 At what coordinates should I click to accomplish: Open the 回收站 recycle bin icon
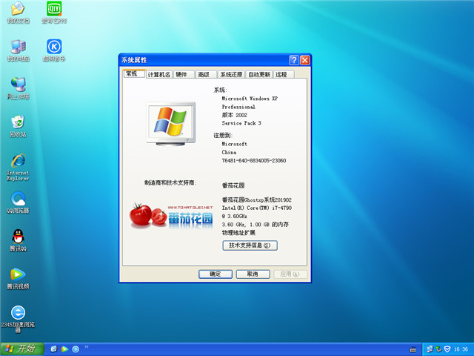click(18, 126)
